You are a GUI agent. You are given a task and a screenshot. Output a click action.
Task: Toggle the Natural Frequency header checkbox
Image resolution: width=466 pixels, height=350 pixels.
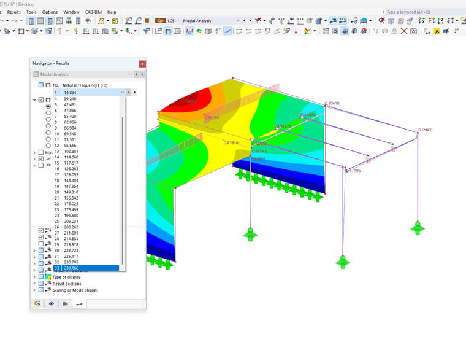(x=41, y=85)
